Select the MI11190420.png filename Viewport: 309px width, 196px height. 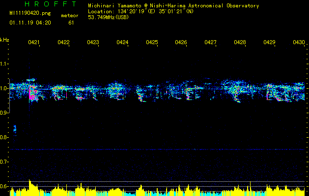pos(29,14)
